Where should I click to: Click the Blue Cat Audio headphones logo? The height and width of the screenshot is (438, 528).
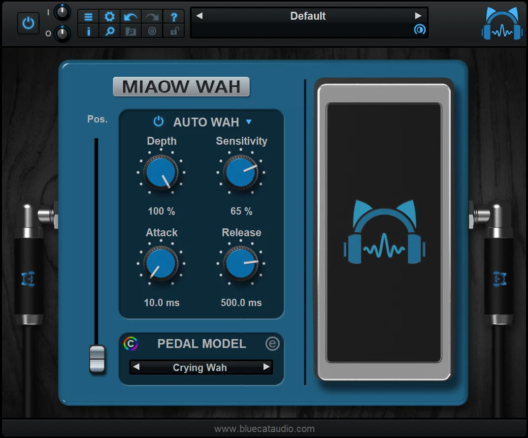(x=501, y=22)
